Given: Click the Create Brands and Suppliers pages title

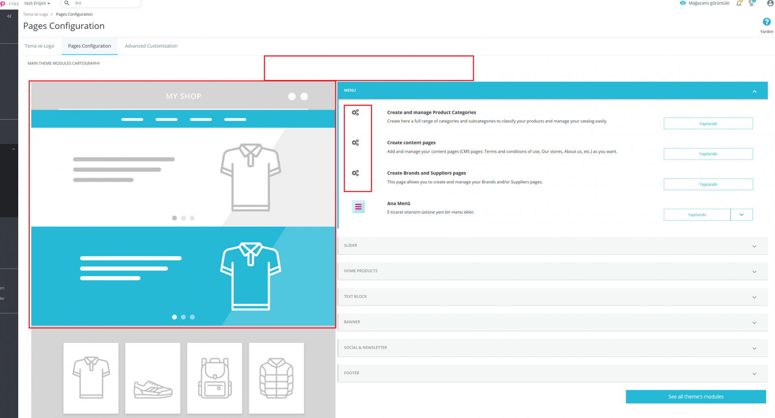Looking at the screenshot, I should pyautogui.click(x=426, y=173).
